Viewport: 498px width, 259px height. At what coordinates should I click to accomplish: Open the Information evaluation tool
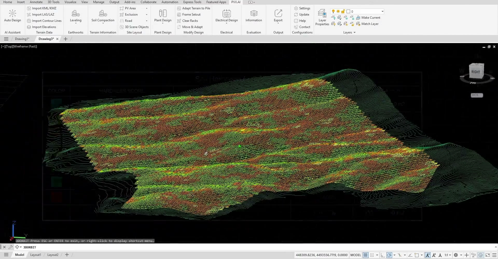point(254,16)
